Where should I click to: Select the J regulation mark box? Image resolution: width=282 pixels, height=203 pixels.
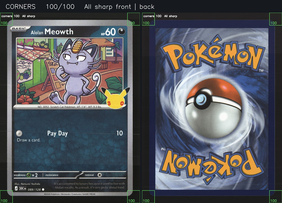[16, 188]
